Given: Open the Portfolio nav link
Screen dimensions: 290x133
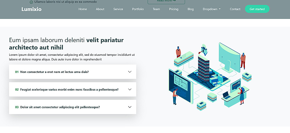Looking at the screenshot, I should click(x=138, y=9).
